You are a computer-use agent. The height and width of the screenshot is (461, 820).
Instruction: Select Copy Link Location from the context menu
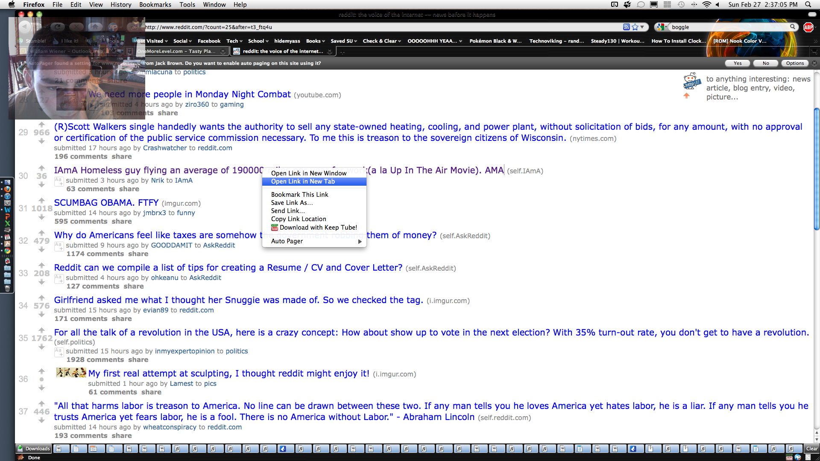coord(298,219)
